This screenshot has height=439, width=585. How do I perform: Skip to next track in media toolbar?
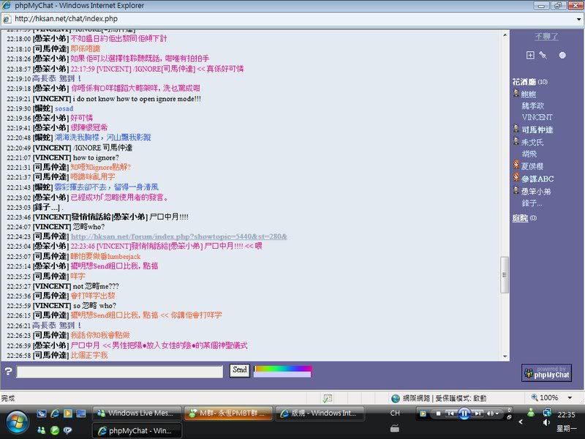(x=478, y=413)
